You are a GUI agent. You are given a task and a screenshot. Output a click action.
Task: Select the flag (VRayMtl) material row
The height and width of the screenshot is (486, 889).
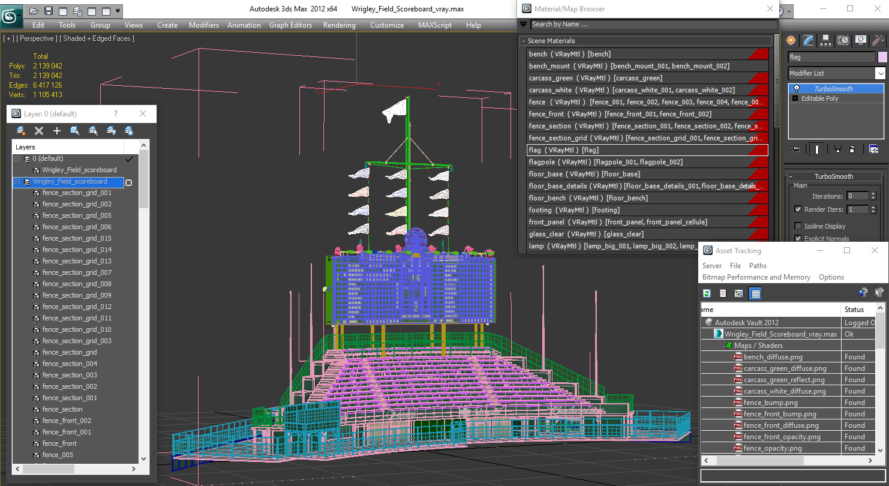click(648, 150)
